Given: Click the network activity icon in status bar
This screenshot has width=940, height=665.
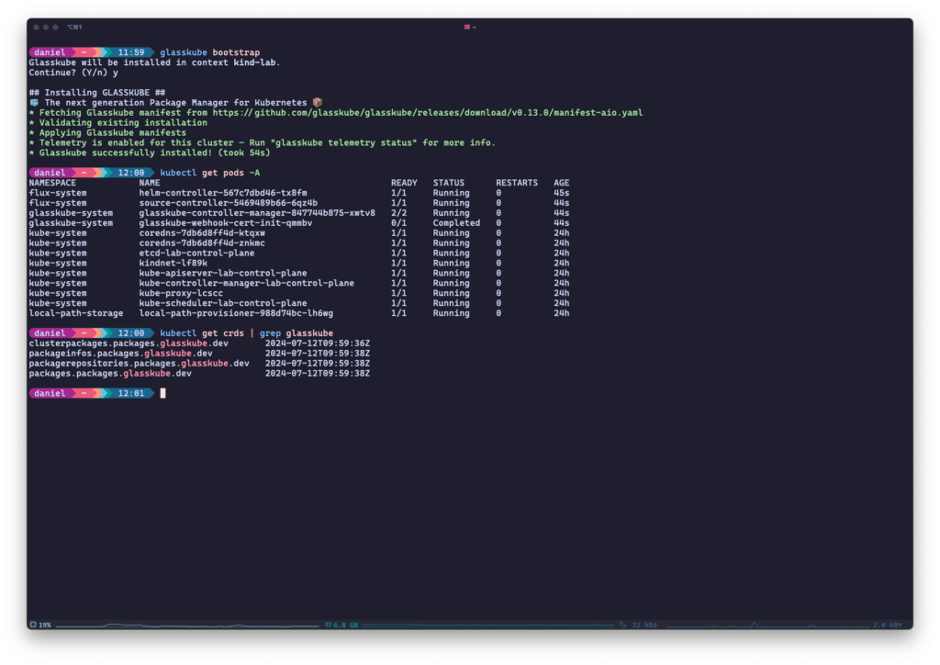Looking at the screenshot, I should (x=622, y=625).
